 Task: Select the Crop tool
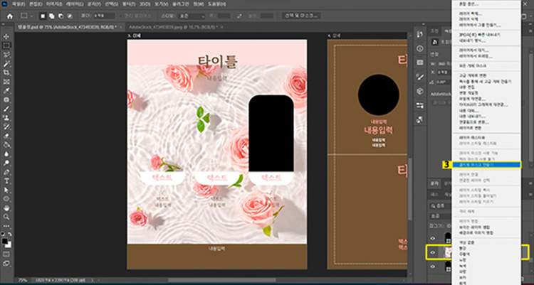[6, 72]
